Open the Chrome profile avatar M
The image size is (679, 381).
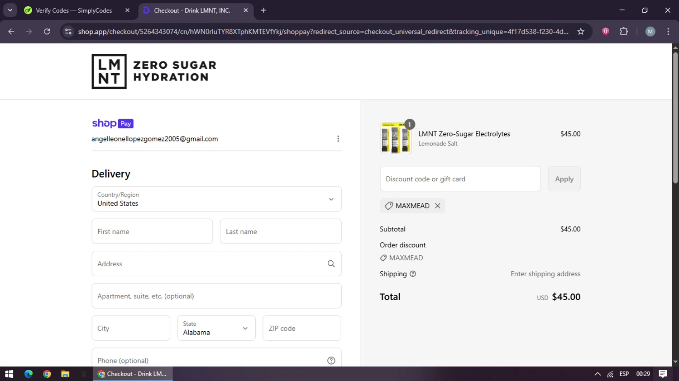650,32
